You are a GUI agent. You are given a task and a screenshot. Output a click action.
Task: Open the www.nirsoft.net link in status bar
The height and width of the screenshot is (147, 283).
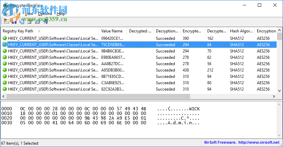(259, 142)
